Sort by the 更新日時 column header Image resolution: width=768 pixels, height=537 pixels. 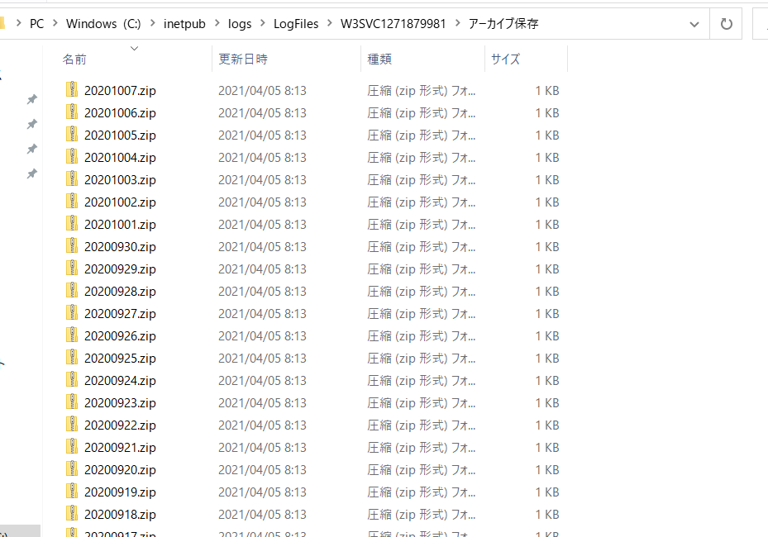pyautogui.click(x=243, y=59)
